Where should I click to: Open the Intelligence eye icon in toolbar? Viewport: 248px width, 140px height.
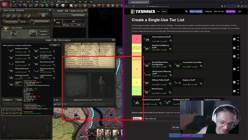[x=20, y=6]
